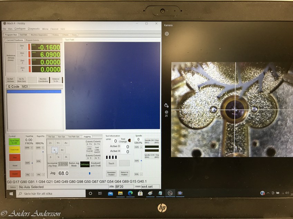Open Task View on the taskbar
Screen dimensions: 293x219
click(100, 194)
